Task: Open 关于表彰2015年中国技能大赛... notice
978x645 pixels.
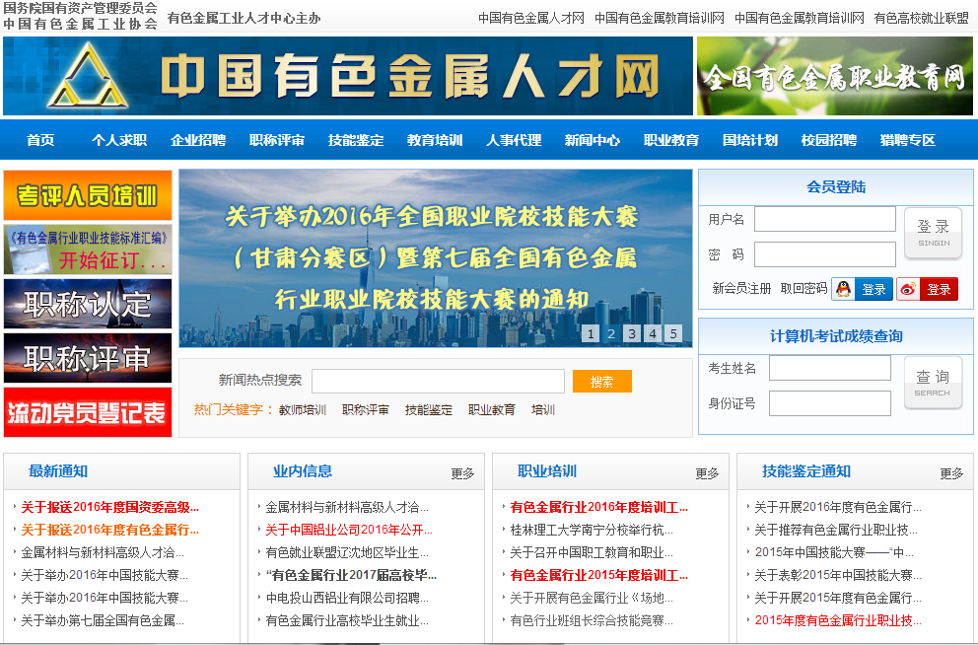Action: point(838,575)
